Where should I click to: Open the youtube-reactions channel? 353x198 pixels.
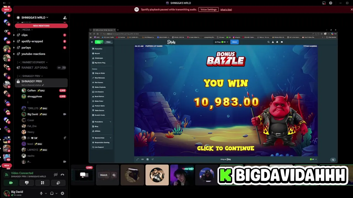click(33, 54)
